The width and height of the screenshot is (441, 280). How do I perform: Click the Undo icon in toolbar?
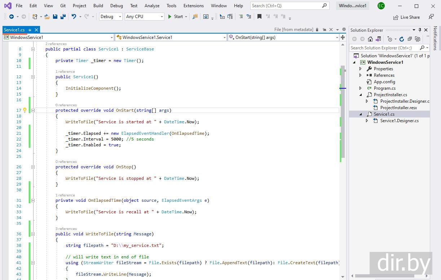coord(74,17)
